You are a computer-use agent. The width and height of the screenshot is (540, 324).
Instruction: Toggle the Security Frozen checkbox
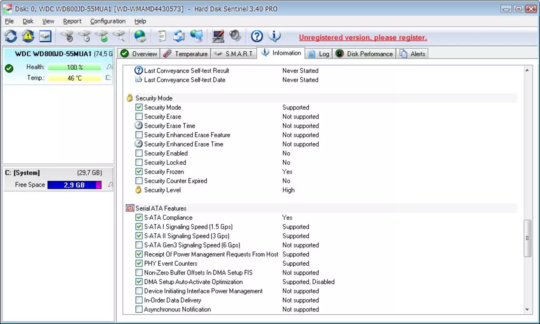tap(139, 172)
